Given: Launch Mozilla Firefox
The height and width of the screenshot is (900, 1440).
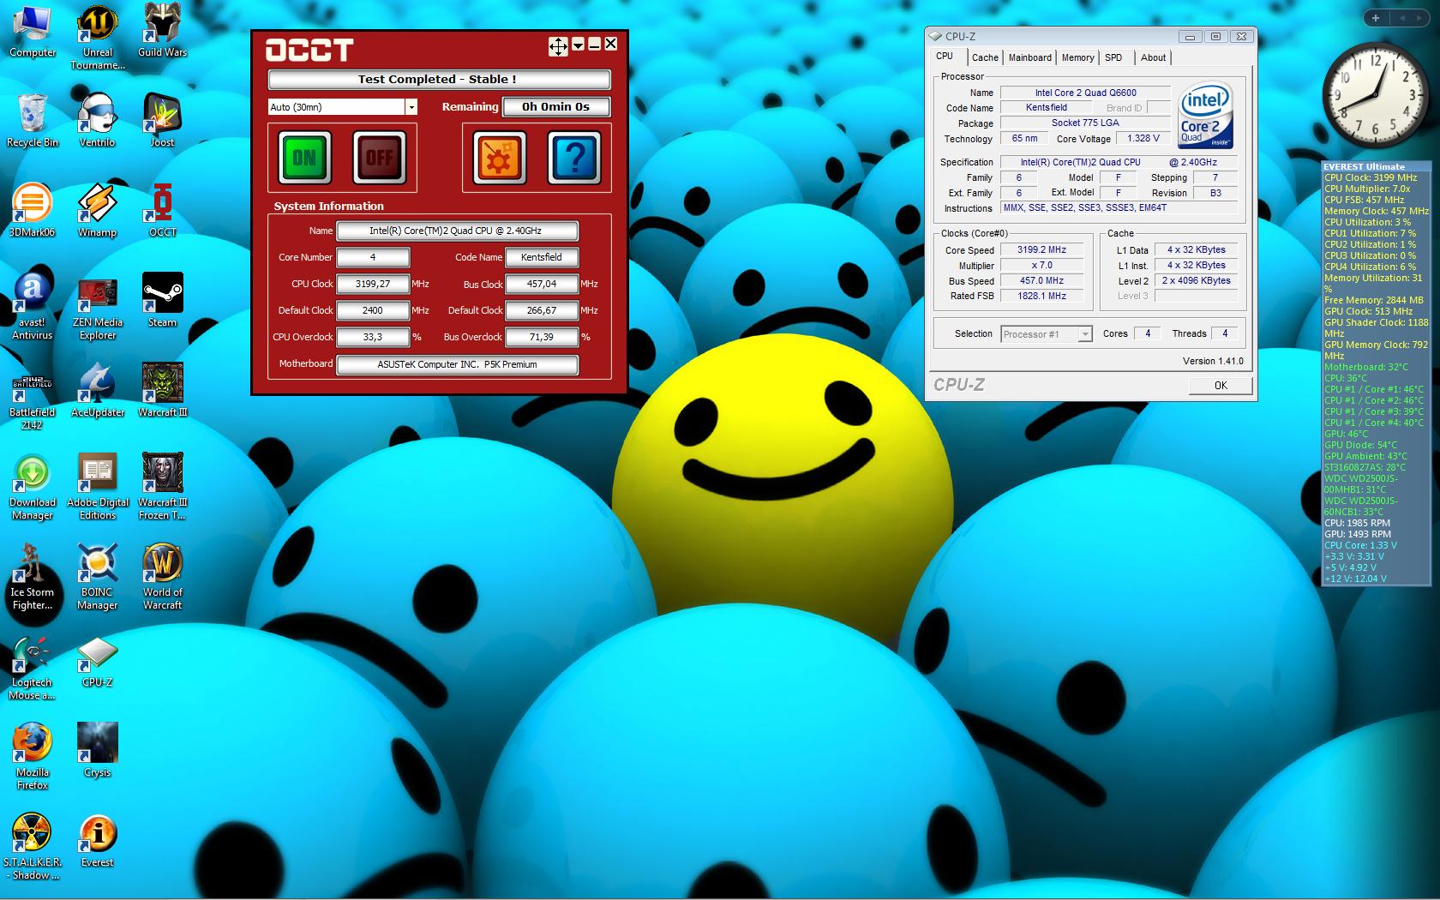Looking at the screenshot, I should click(33, 756).
